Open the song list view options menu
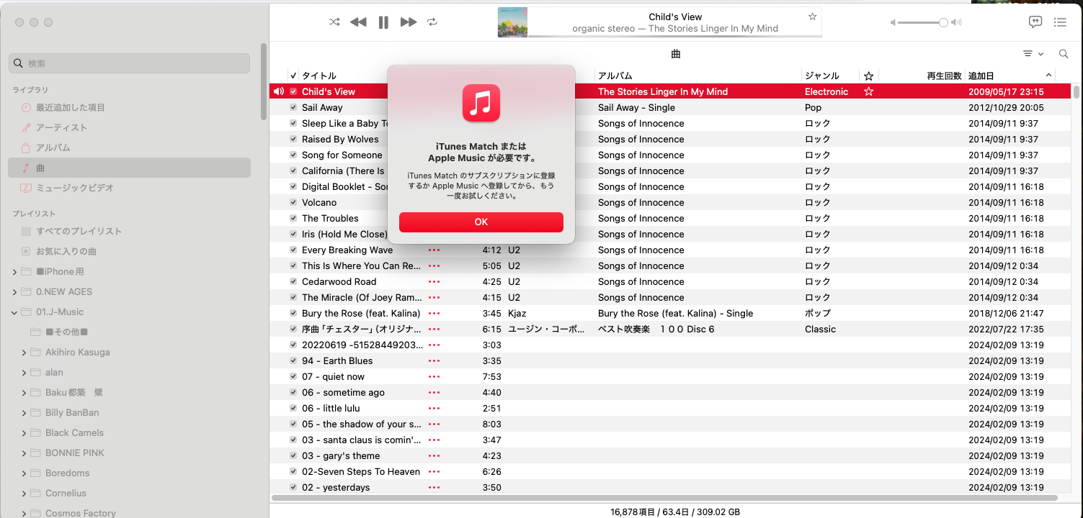 [1033, 54]
